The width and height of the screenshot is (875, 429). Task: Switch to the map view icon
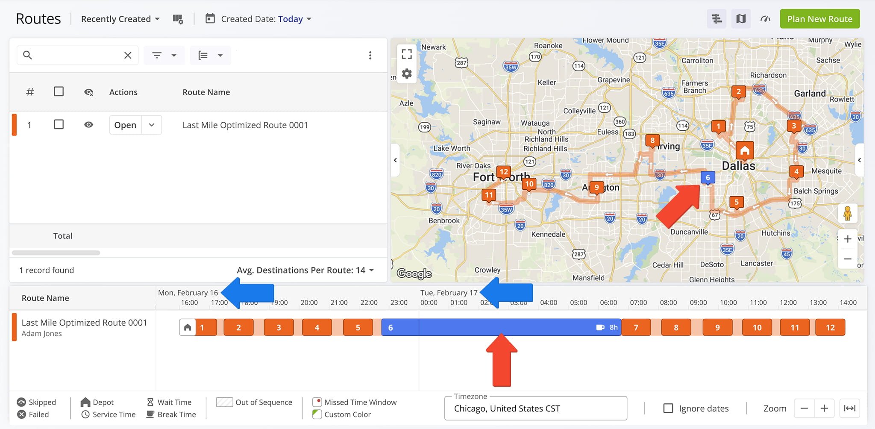741,19
